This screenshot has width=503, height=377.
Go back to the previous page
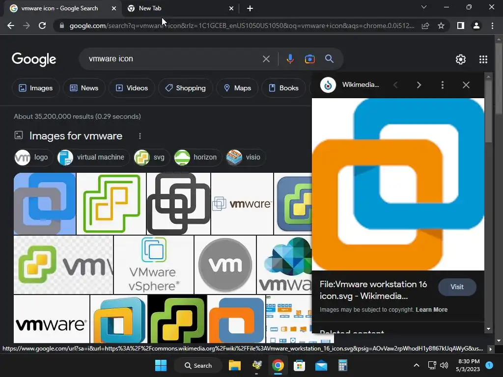[11, 26]
